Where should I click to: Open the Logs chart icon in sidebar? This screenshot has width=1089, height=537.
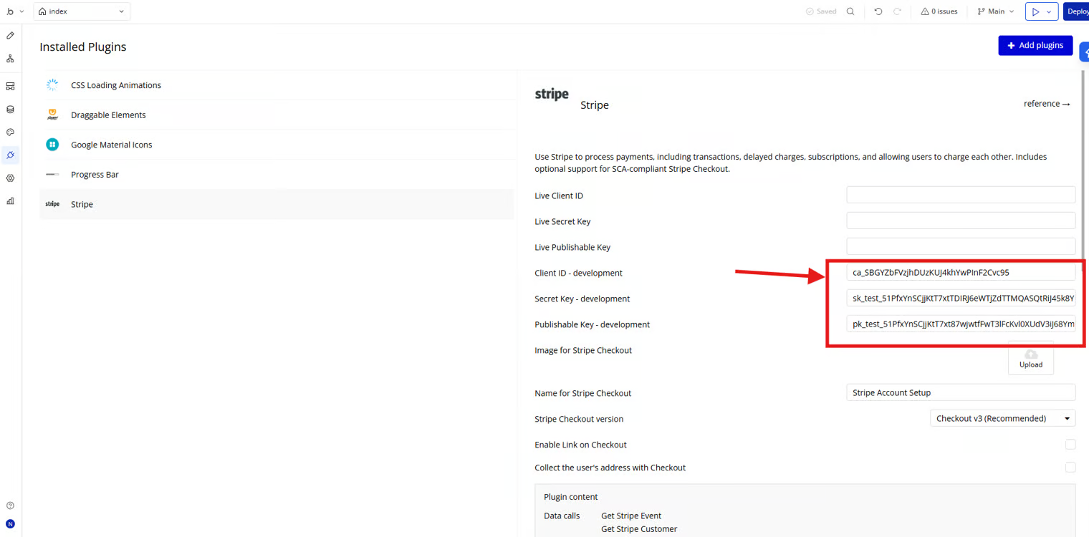[x=10, y=201]
